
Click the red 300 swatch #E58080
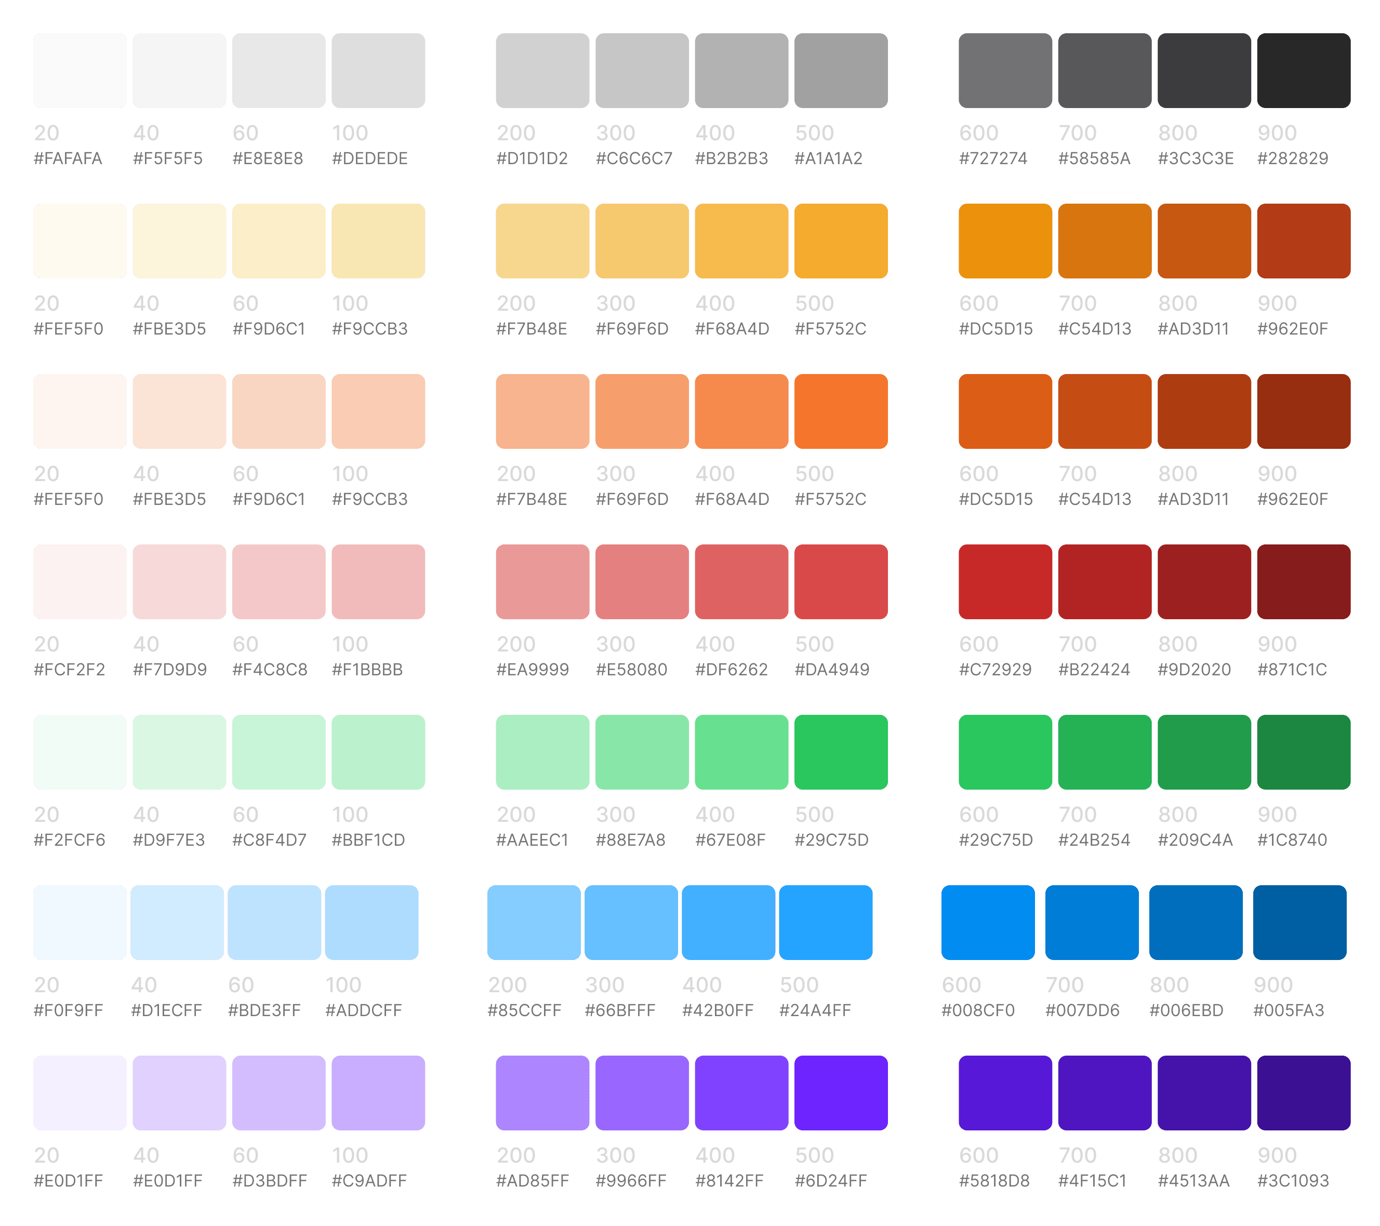click(642, 582)
